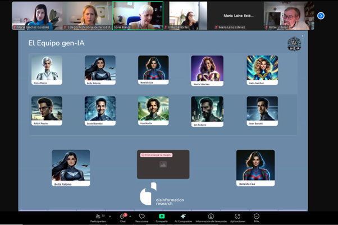Open the Participantes panel
338x225 pixels.
(x=98, y=217)
